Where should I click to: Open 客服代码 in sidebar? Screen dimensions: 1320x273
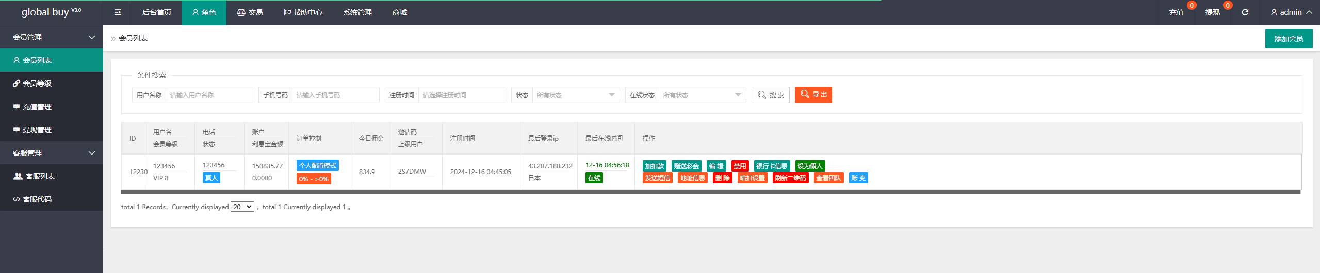(x=52, y=199)
